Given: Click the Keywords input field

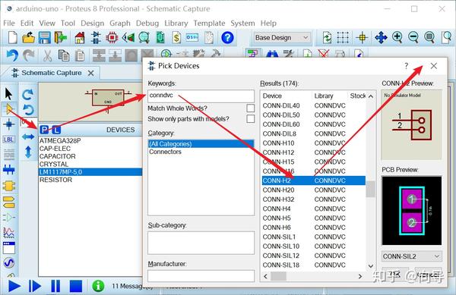Looking at the screenshot, I should tap(201, 96).
